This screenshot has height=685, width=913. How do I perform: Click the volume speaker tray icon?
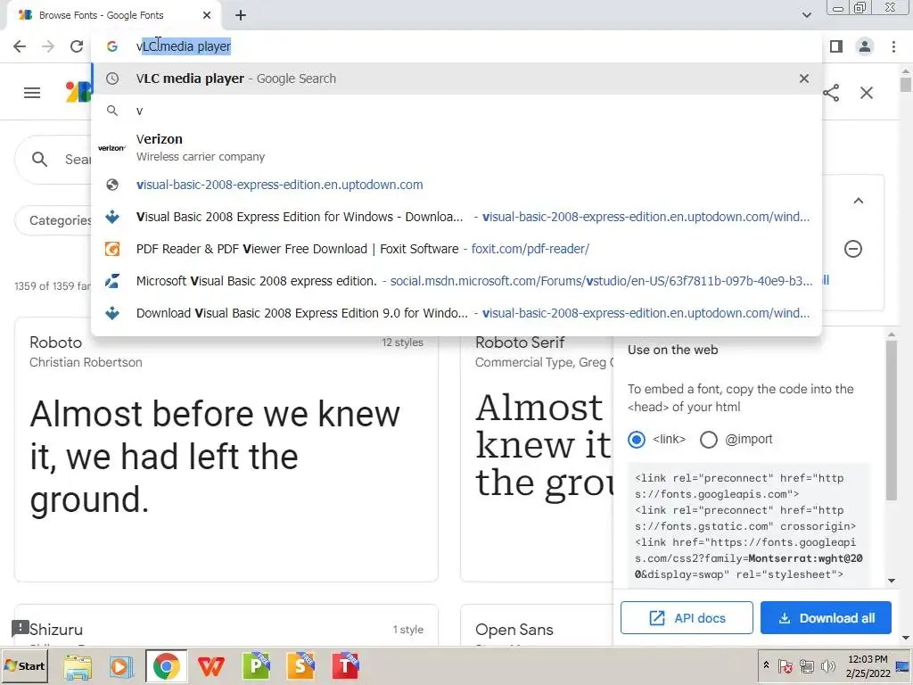(x=827, y=665)
